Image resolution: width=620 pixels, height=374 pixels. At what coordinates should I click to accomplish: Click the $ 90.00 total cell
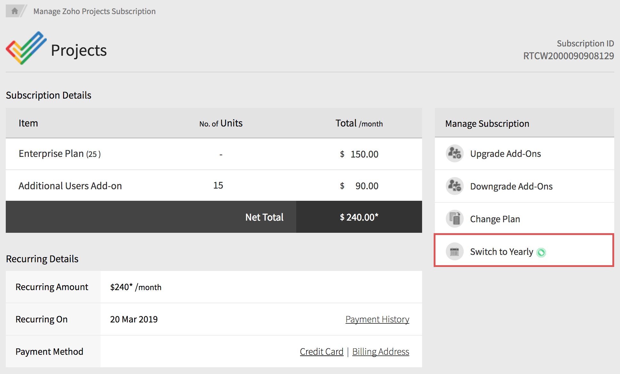359,186
